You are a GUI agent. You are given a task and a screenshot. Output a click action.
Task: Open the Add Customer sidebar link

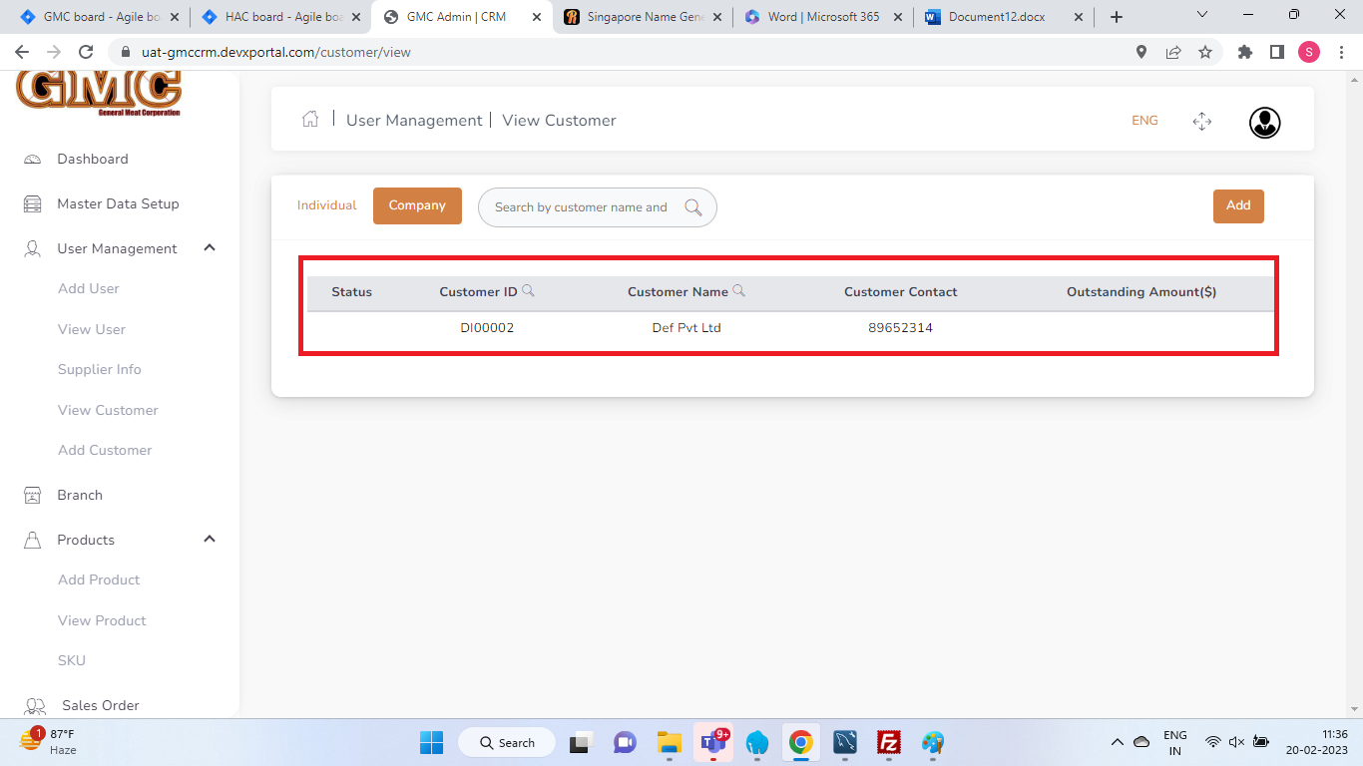[x=105, y=450]
